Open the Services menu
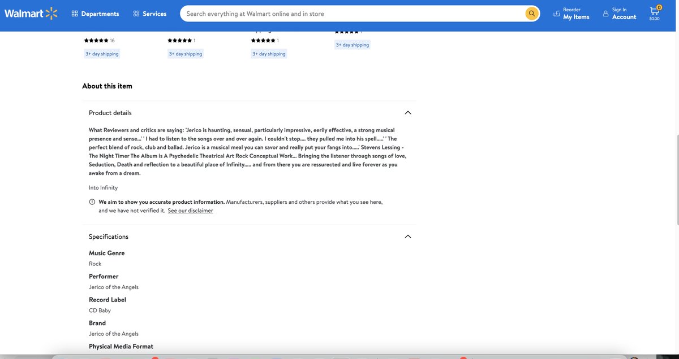This screenshot has height=359, width=679. pos(150,14)
